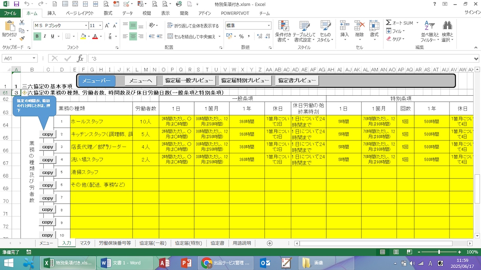
Task: Click 折り返して全体を表示する (wrap text)
Action: pyautogui.click(x=193, y=26)
